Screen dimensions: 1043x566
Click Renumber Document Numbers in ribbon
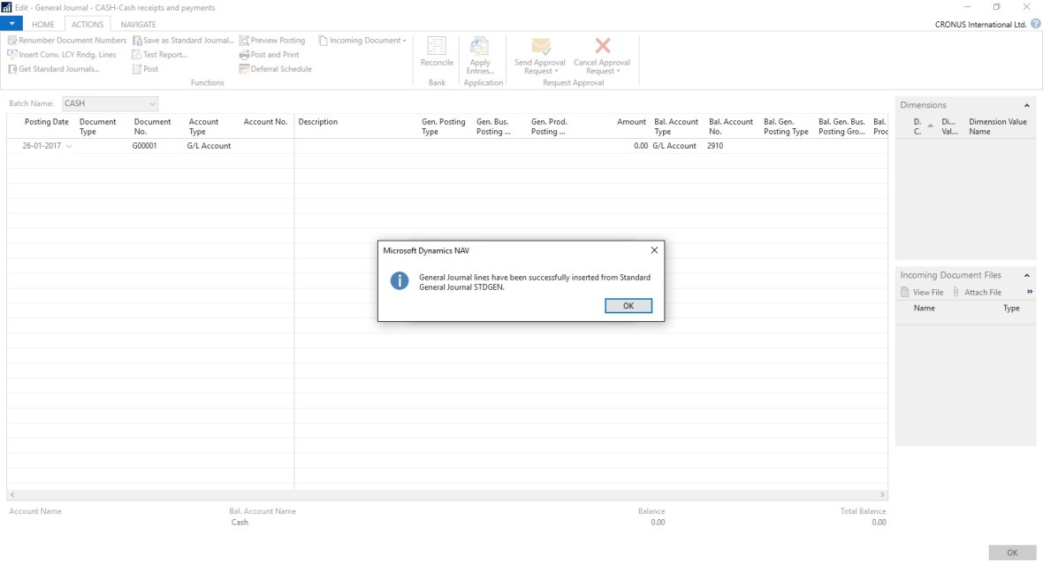[x=67, y=41]
